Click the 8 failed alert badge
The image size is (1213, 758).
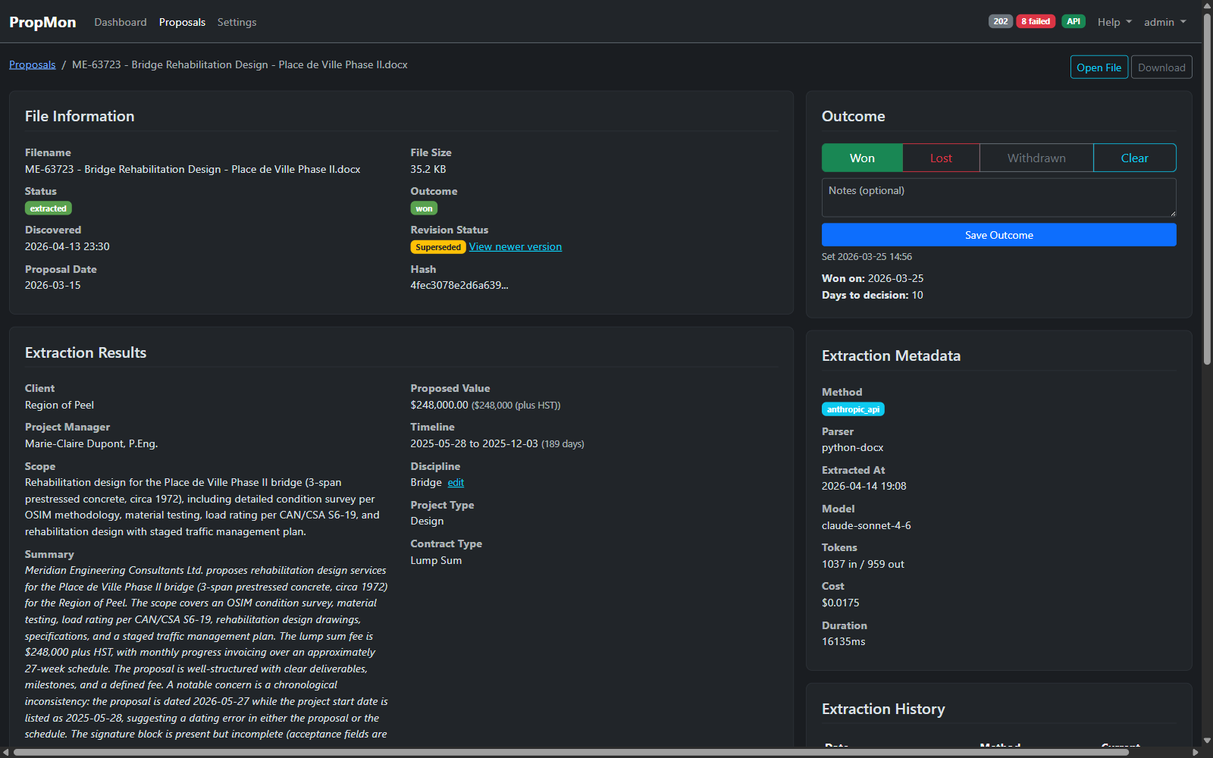[x=1035, y=21]
